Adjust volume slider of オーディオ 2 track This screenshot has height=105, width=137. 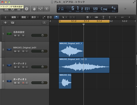point(39,67)
